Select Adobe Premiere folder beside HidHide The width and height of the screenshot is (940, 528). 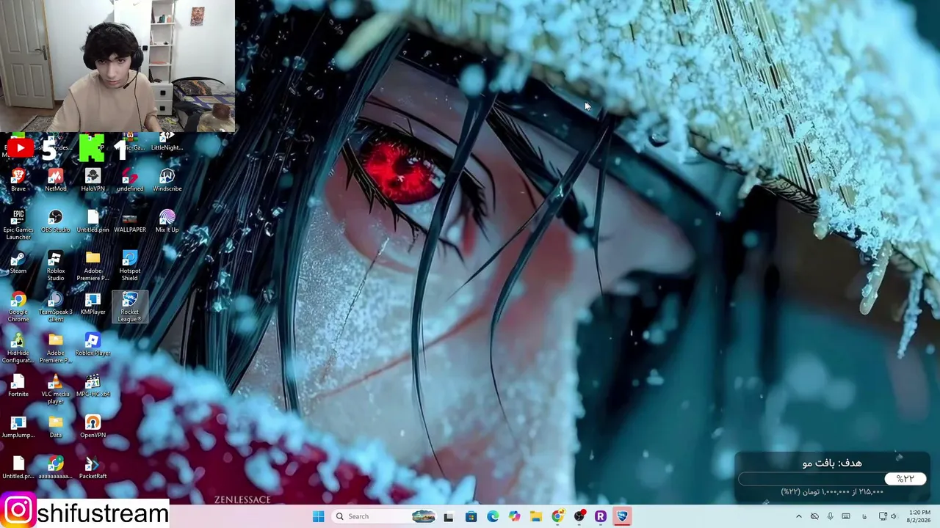tap(55, 348)
